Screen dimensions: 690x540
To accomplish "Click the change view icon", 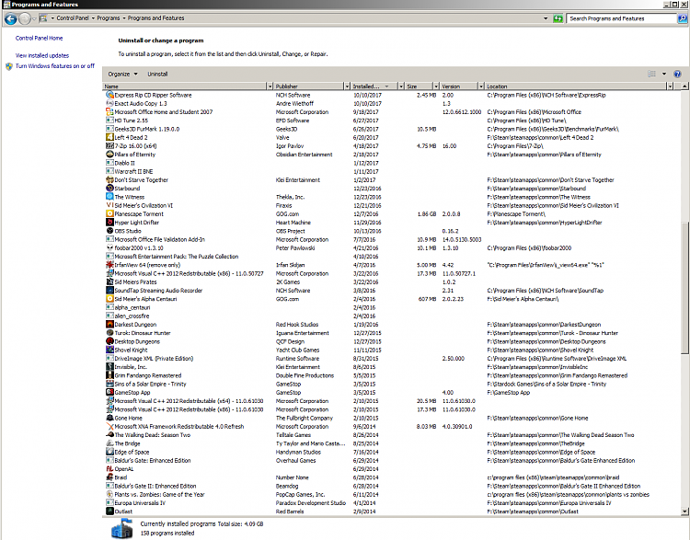I will pyautogui.click(x=651, y=74).
